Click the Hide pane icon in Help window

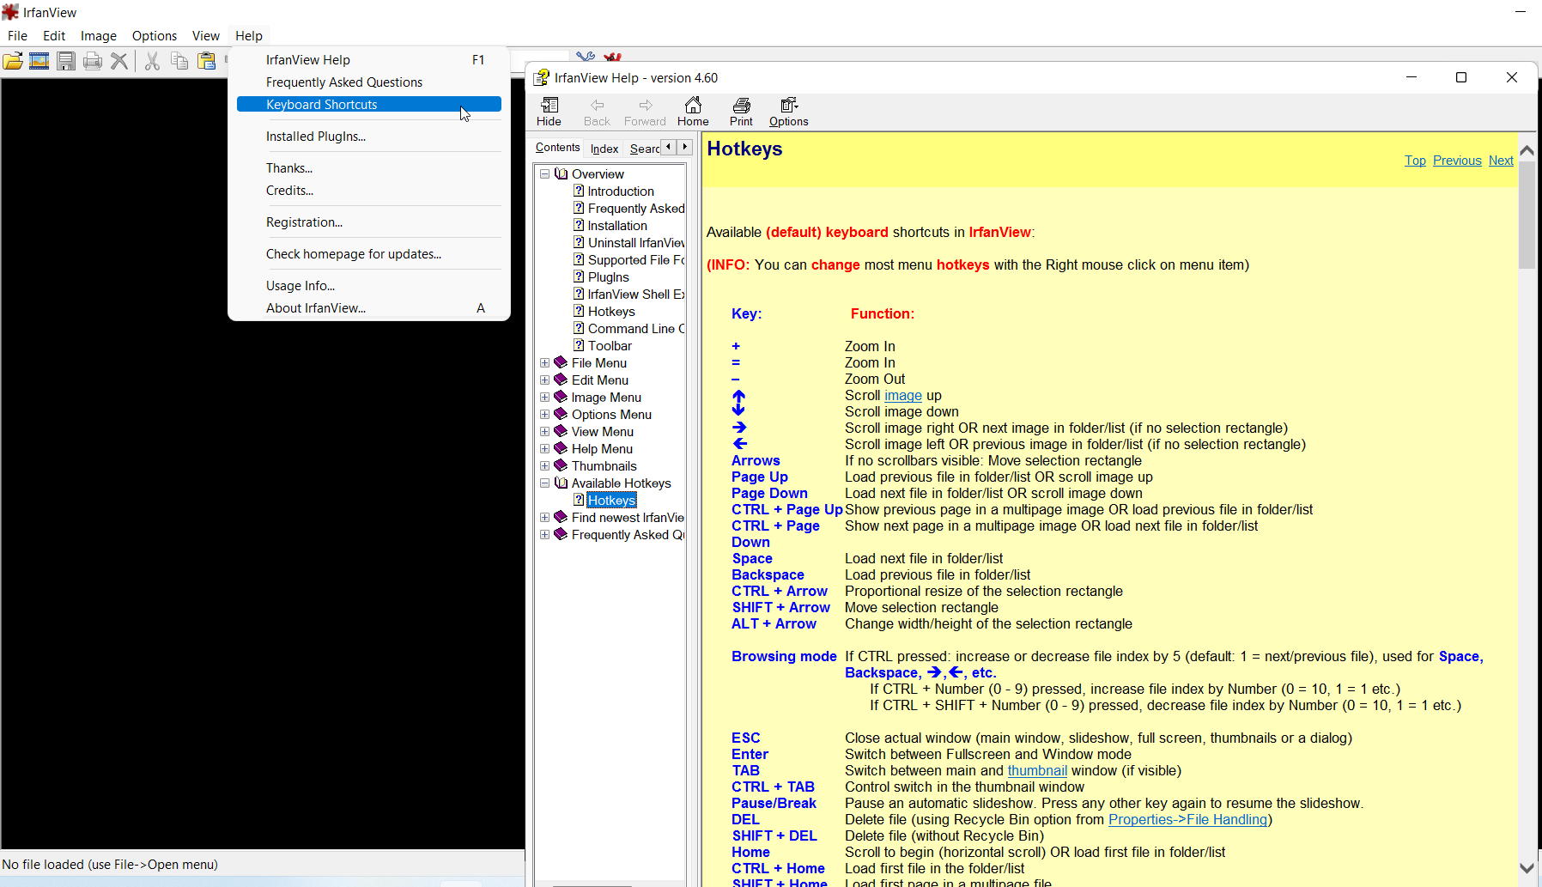549,106
